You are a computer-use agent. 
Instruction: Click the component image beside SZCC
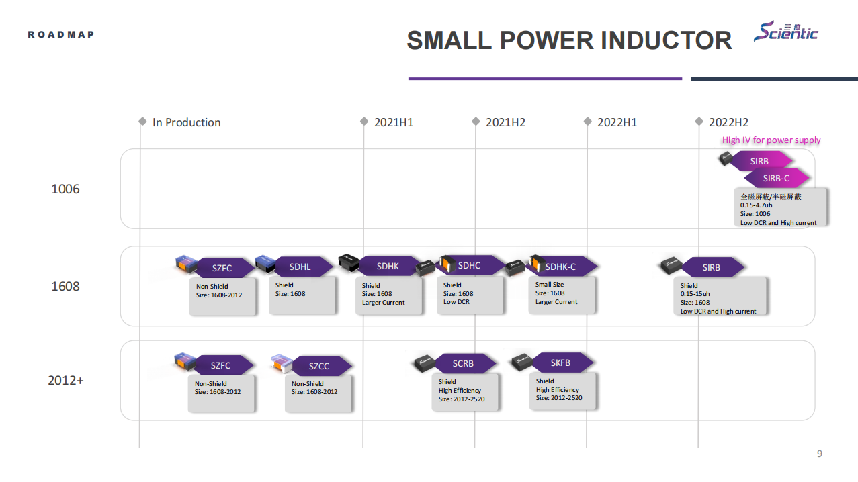281,364
